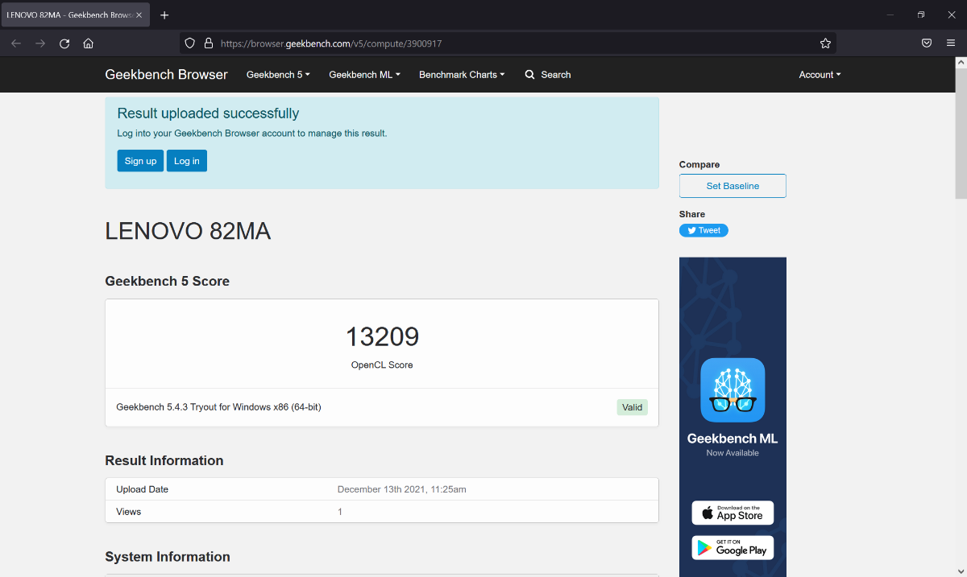967x577 pixels.
Task: Go to browser home page icon
Action: pos(89,43)
